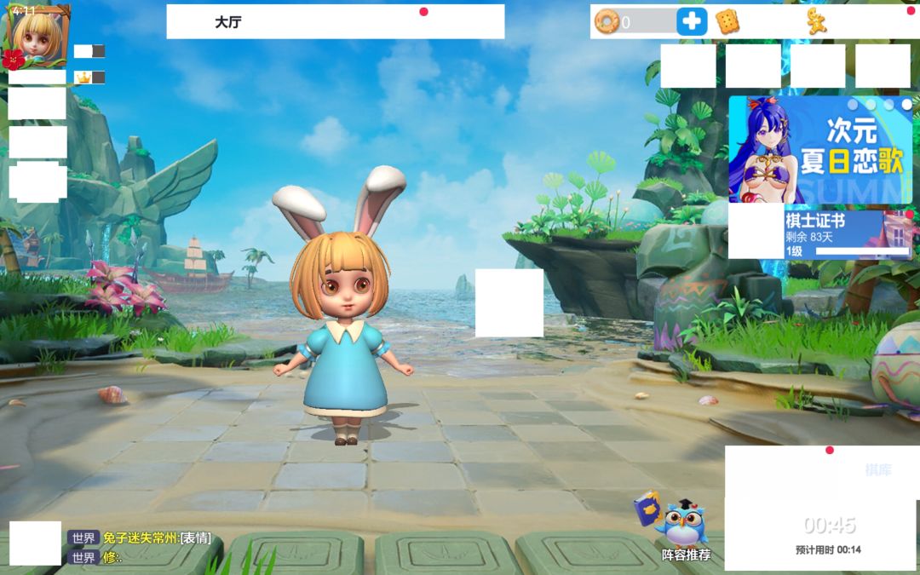This screenshot has width=920, height=575.
Task: Click the gold crown icon
Action: [x=83, y=78]
